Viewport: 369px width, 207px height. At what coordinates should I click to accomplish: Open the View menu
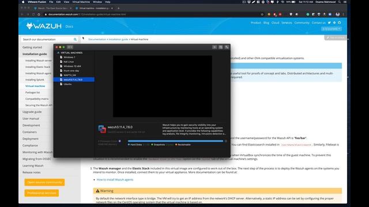coord(66,2)
